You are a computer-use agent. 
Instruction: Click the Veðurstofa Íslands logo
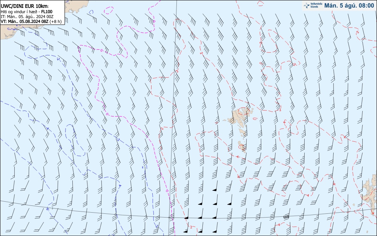[x=313, y=6]
